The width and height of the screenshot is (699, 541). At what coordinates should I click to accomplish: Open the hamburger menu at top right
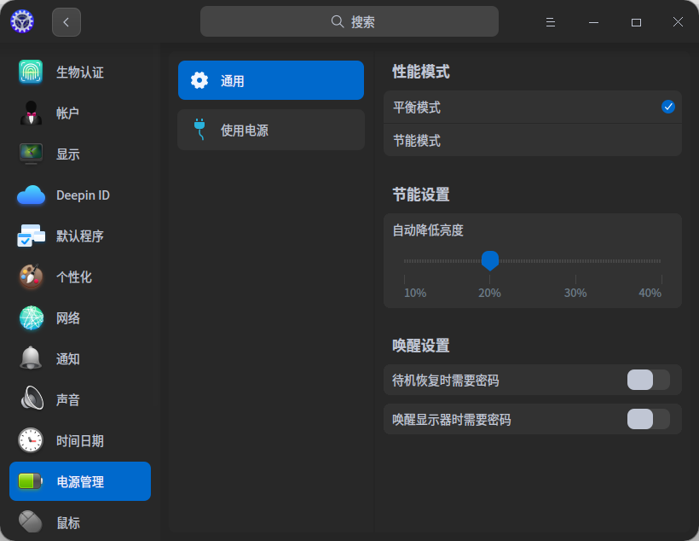pyautogui.click(x=550, y=21)
